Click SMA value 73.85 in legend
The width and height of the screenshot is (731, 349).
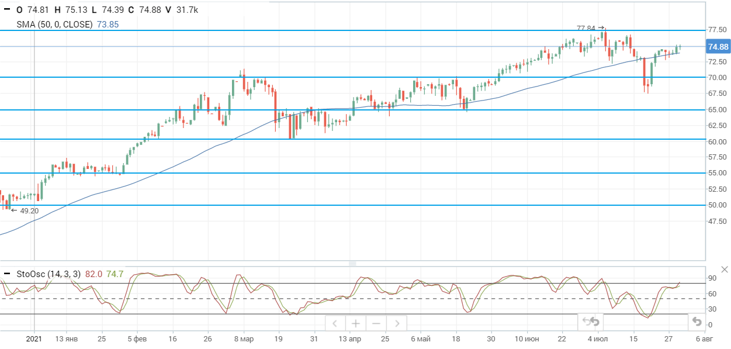108,25
